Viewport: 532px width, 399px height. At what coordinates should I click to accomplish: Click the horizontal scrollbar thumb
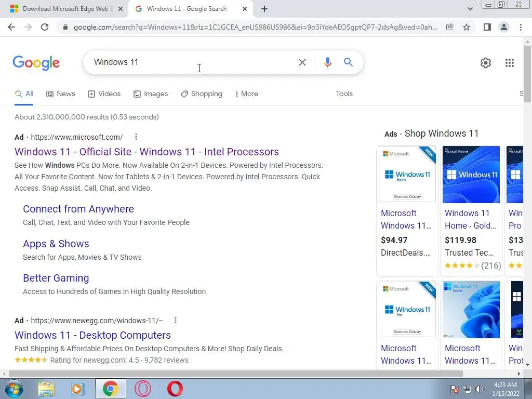(x=235, y=374)
